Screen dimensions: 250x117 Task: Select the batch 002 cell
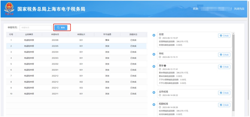[x=81, y=82]
